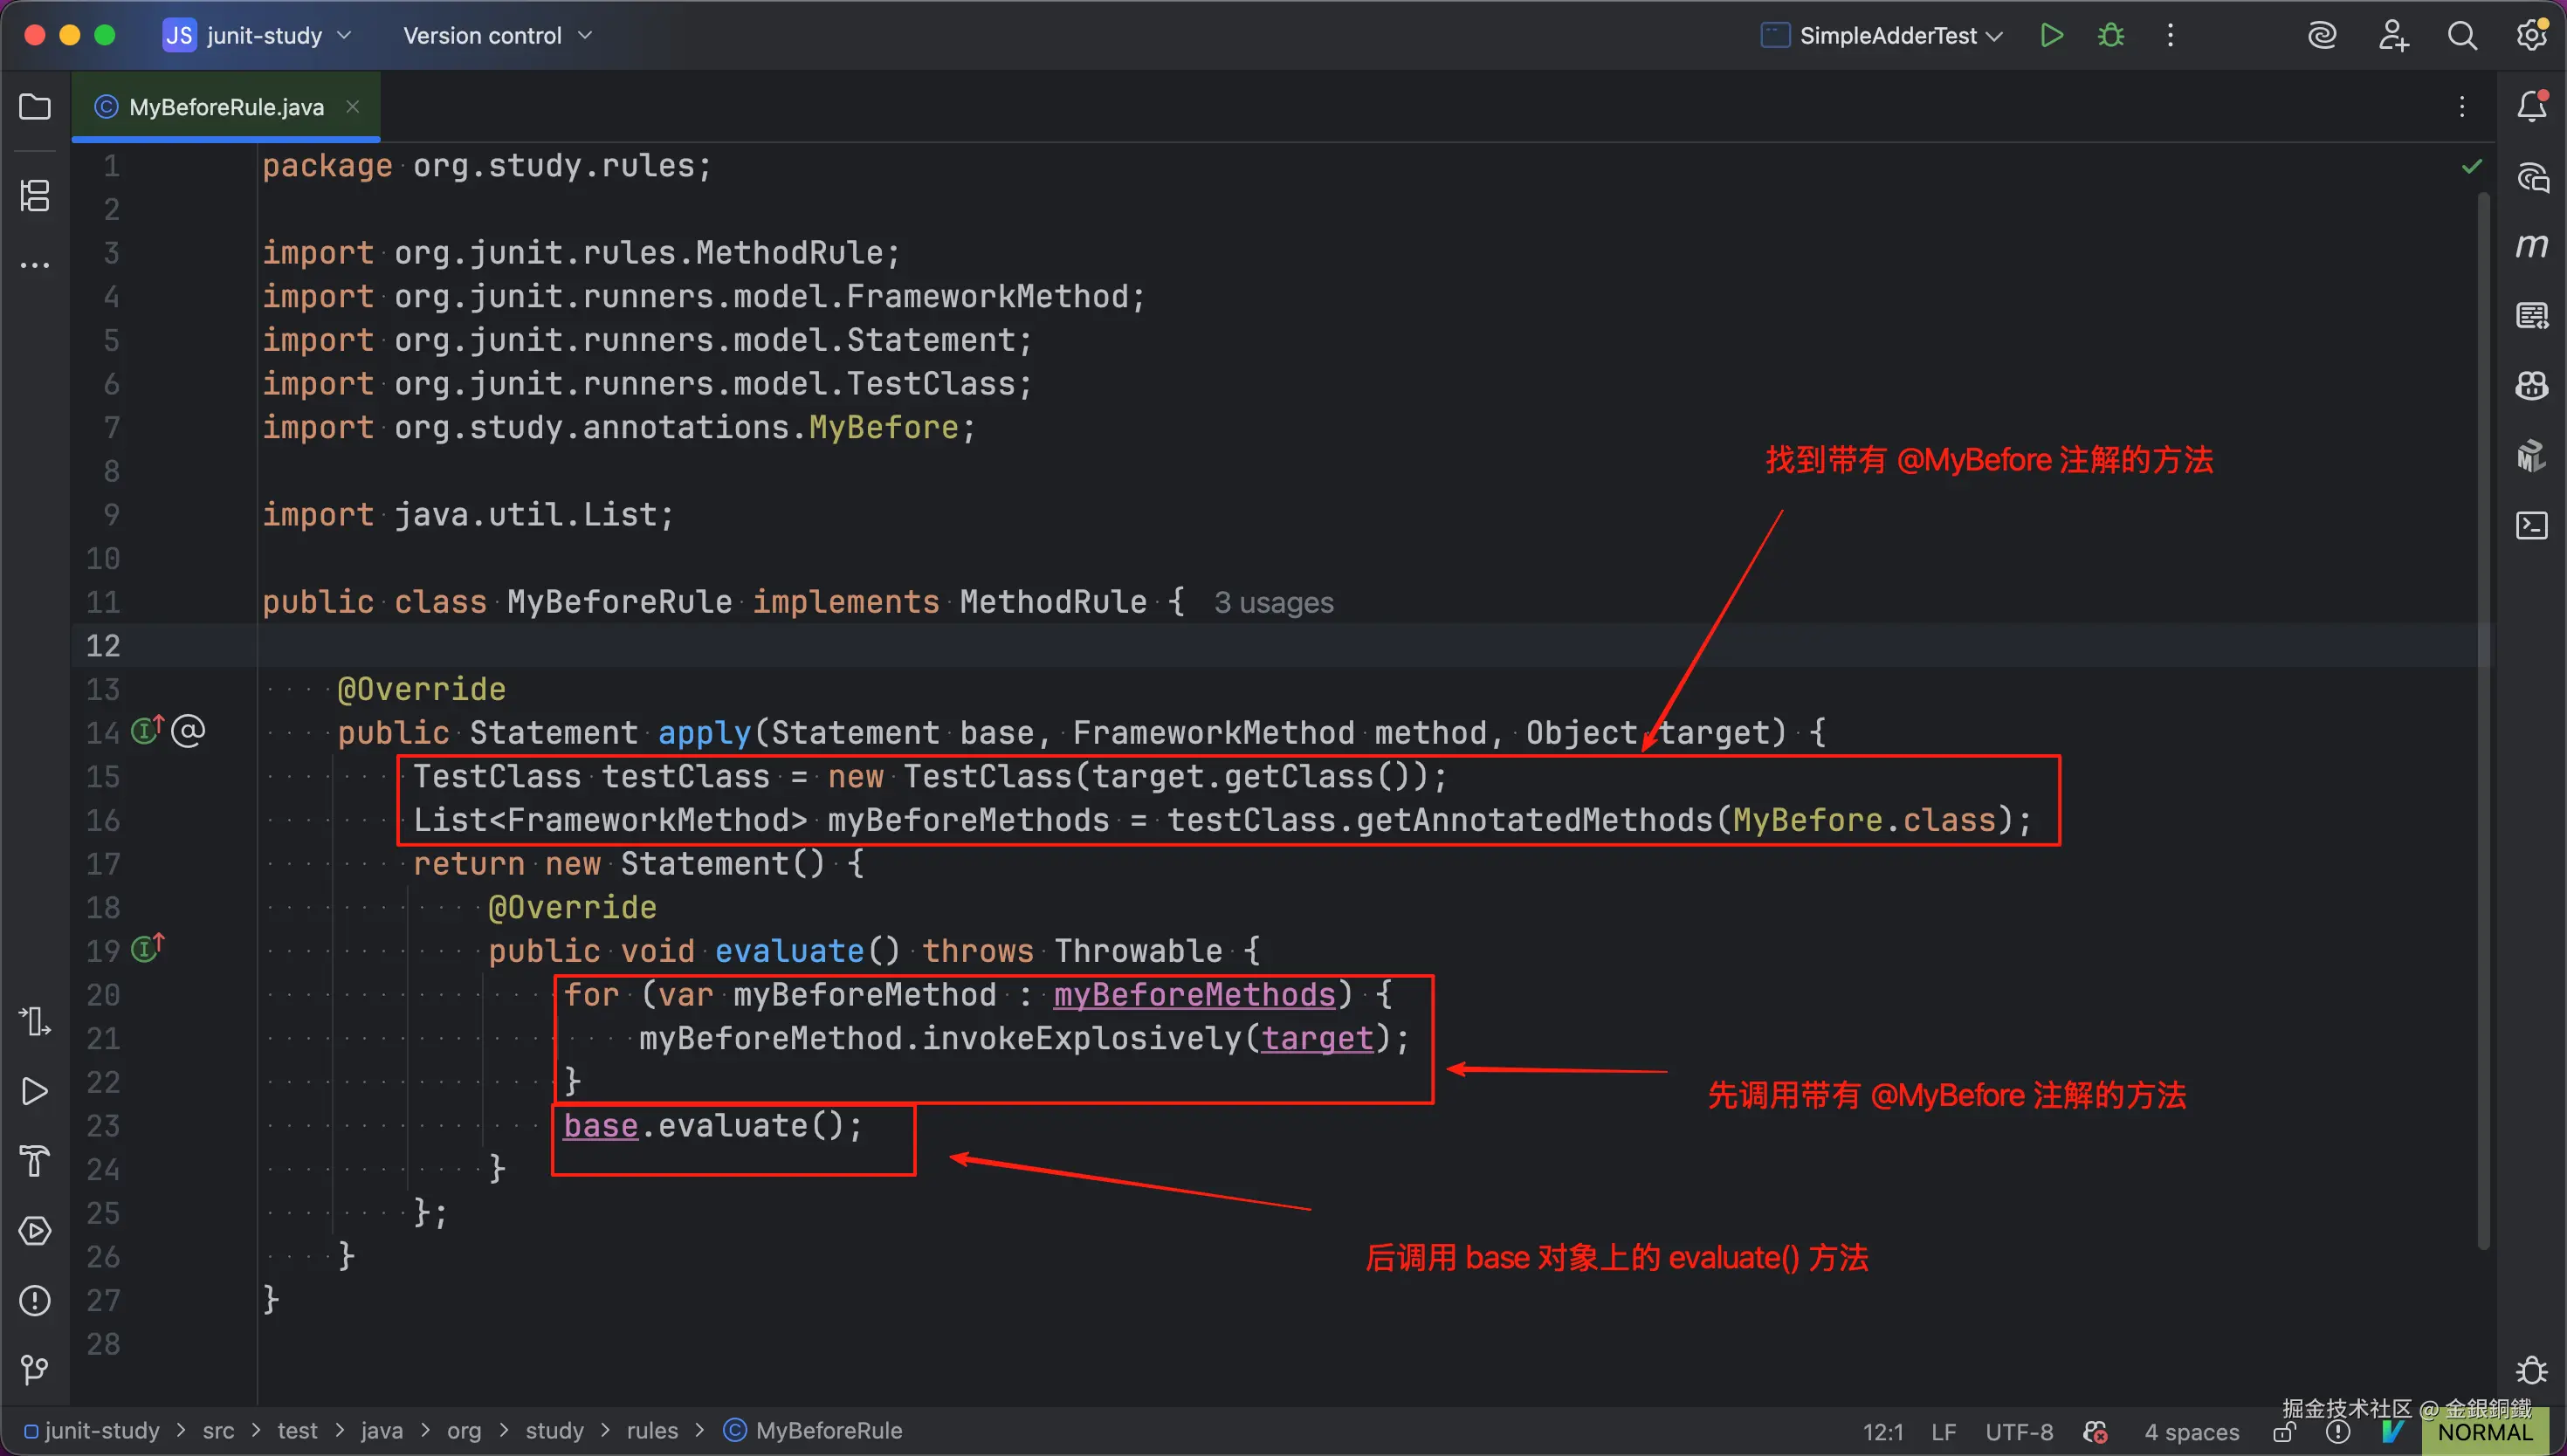The image size is (2567, 1456).
Task: Open the Maven tool window
Action: pos(2532,246)
